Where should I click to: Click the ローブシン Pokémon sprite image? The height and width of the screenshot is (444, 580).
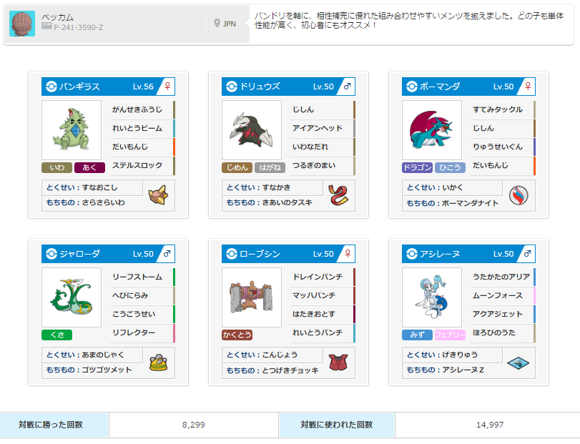click(x=252, y=297)
